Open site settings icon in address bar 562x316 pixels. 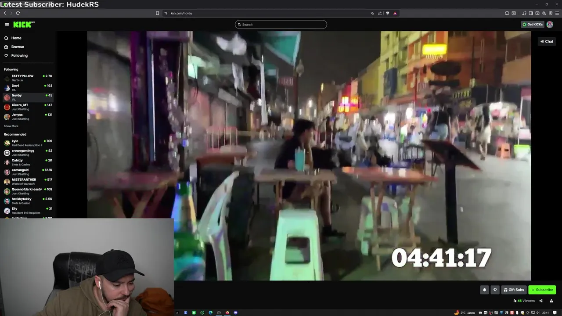(166, 13)
